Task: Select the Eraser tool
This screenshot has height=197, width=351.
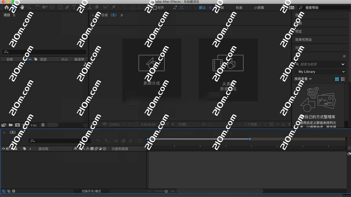Action: (x=97, y=7)
